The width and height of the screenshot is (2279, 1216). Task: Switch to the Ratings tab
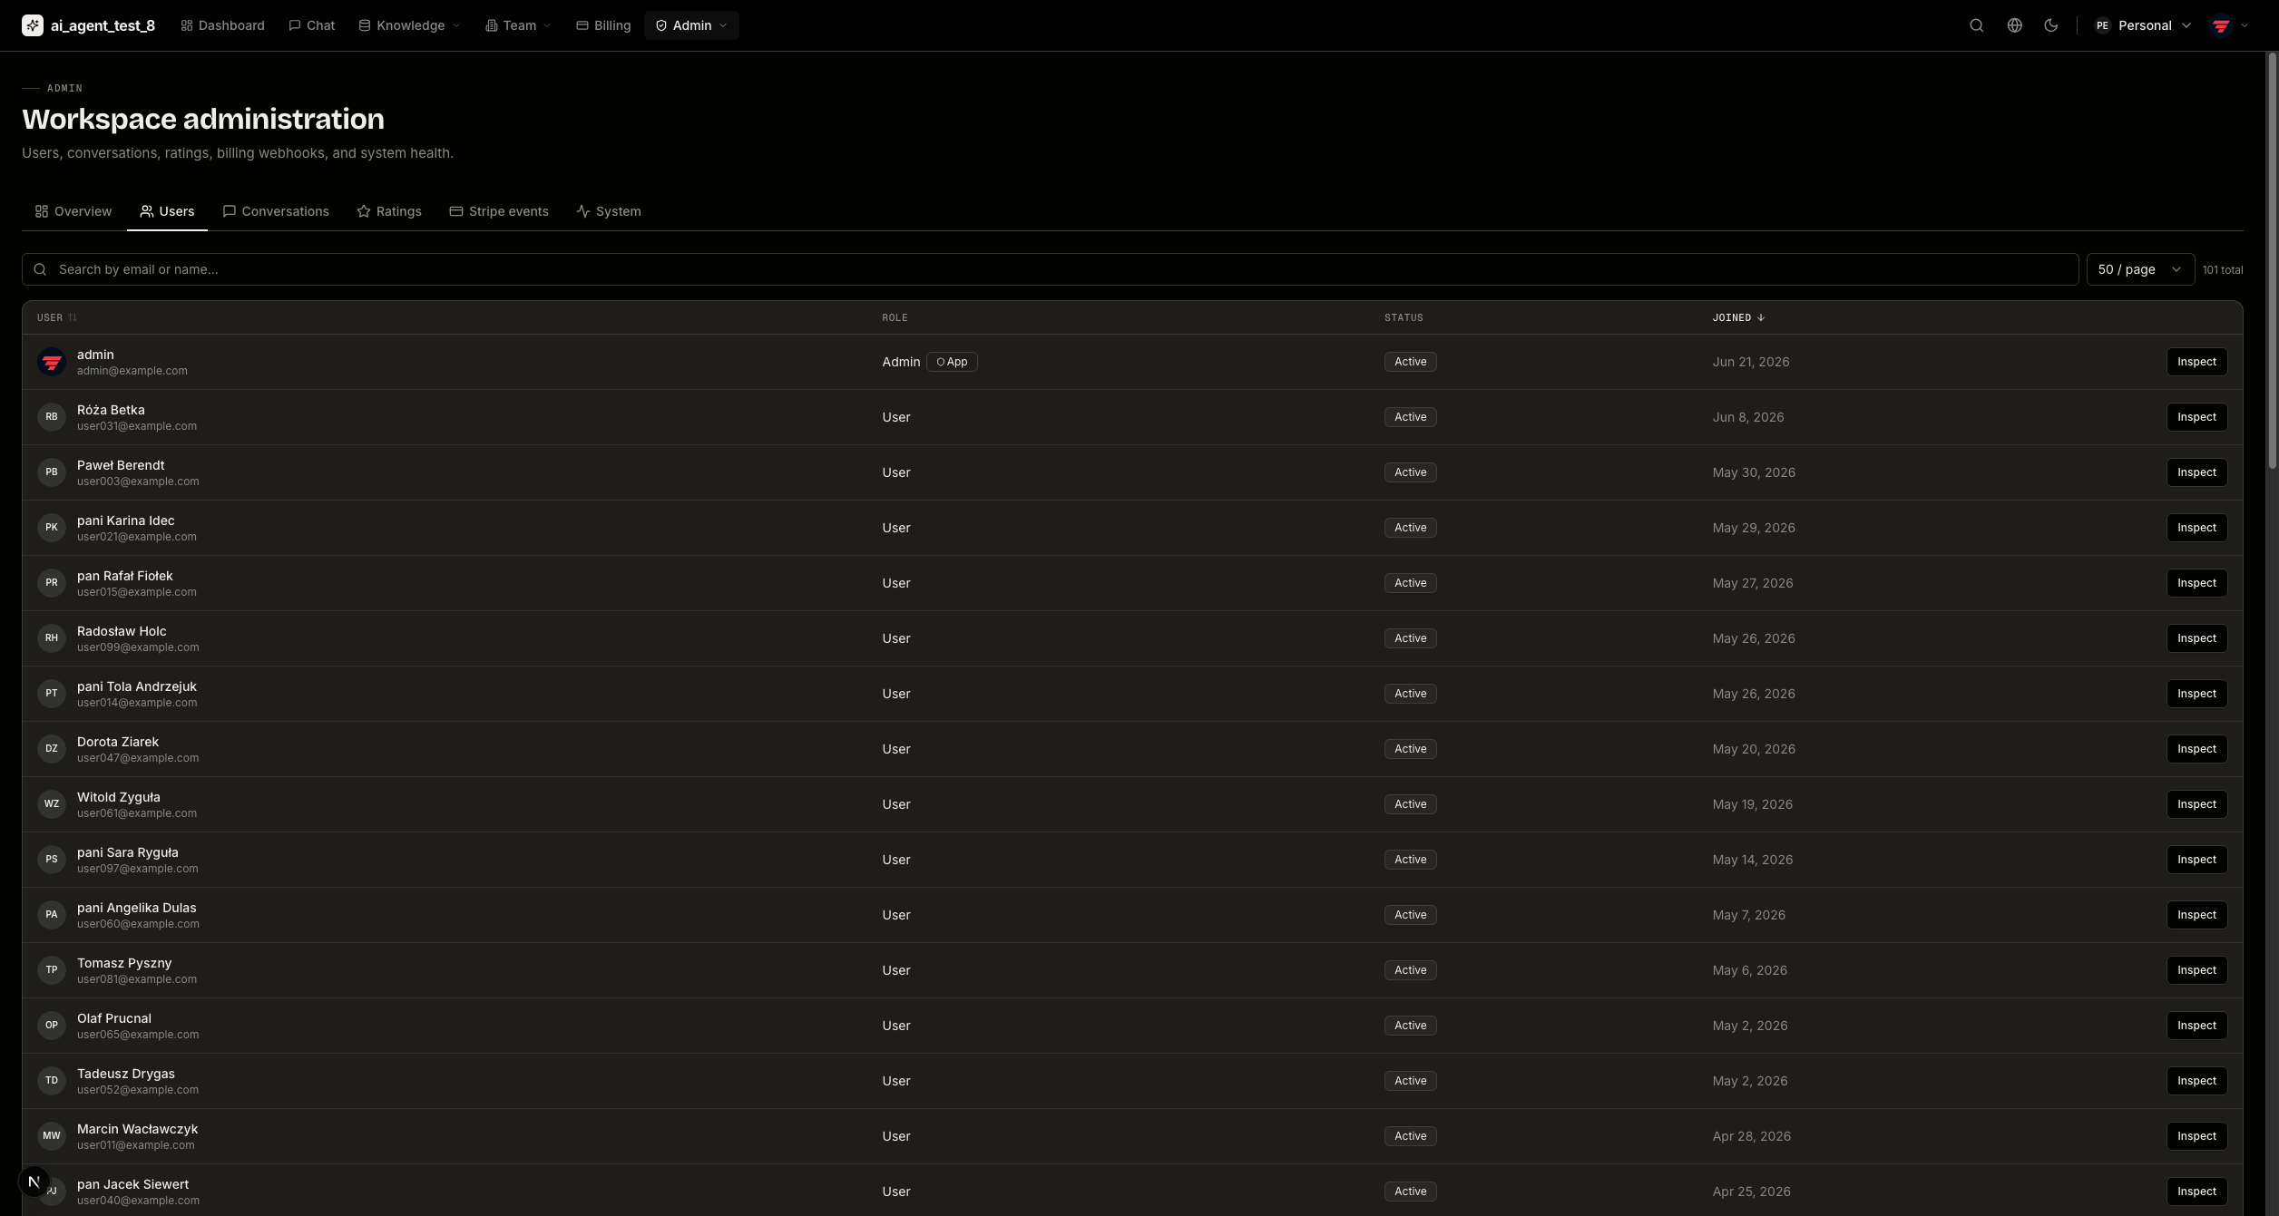[x=389, y=211]
